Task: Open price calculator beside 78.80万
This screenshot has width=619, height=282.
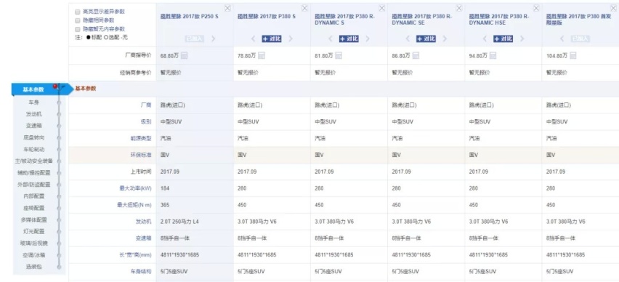Action: click(262, 56)
